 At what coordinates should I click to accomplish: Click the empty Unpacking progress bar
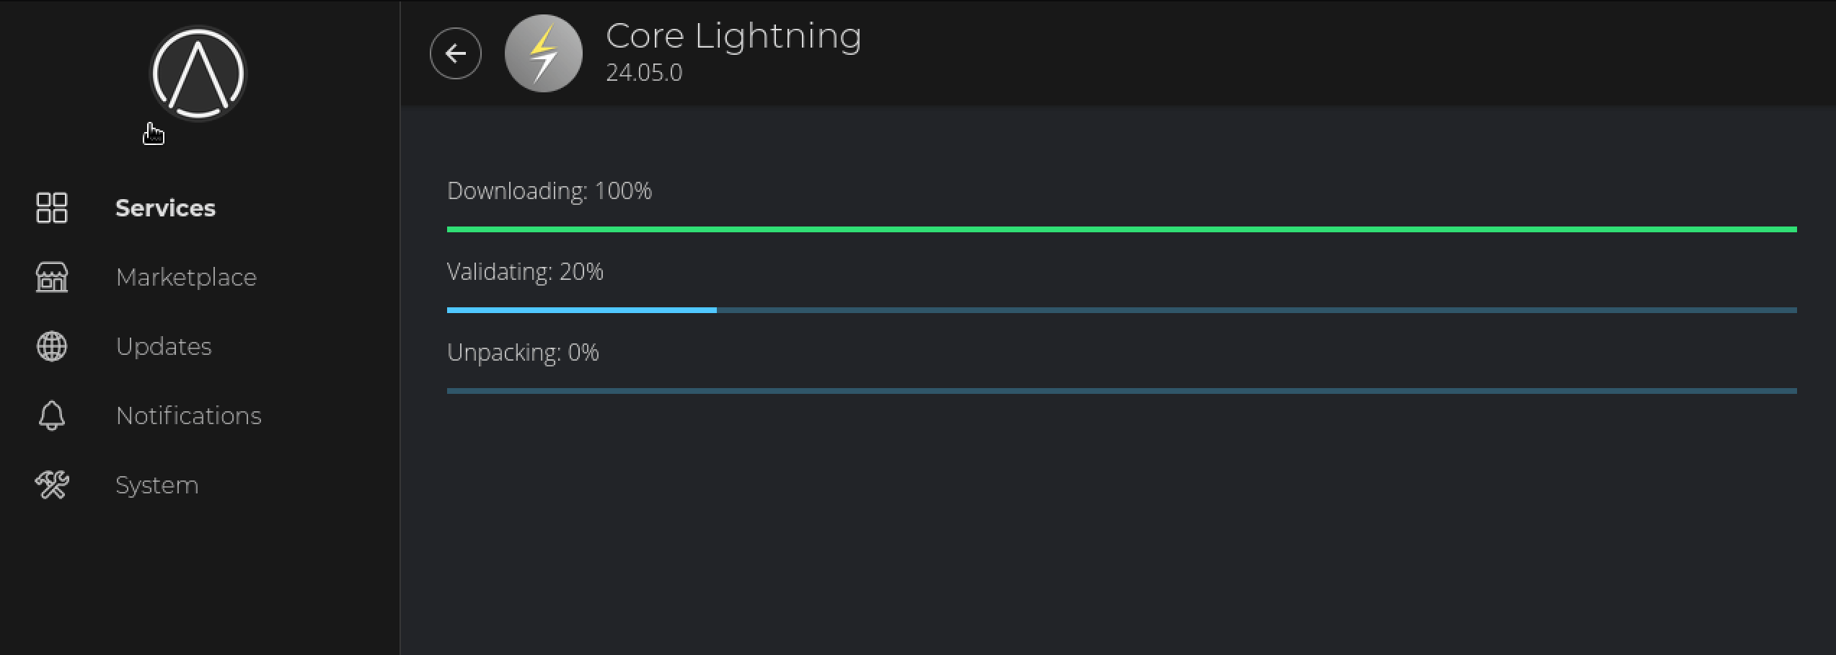1121,391
